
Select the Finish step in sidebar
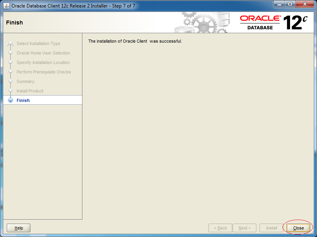click(x=43, y=100)
